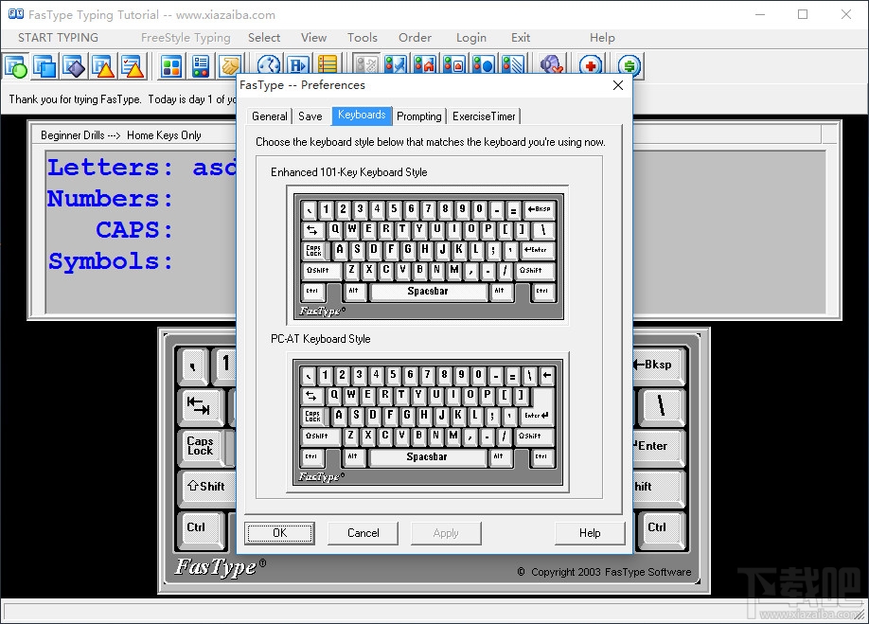Open the Save tab in Preferences
This screenshot has height=624, width=869.
pos(310,116)
